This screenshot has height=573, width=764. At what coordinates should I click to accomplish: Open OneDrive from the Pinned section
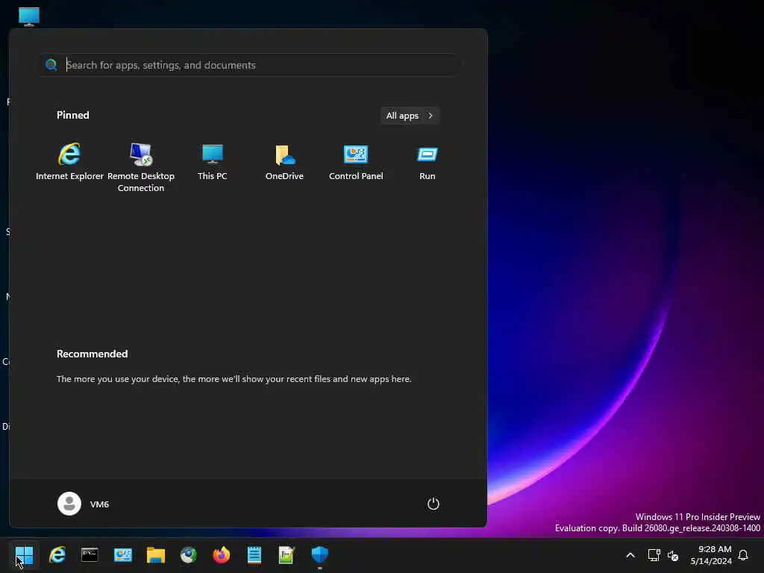click(284, 162)
